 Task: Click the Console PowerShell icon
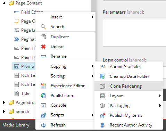tap(43, 105)
